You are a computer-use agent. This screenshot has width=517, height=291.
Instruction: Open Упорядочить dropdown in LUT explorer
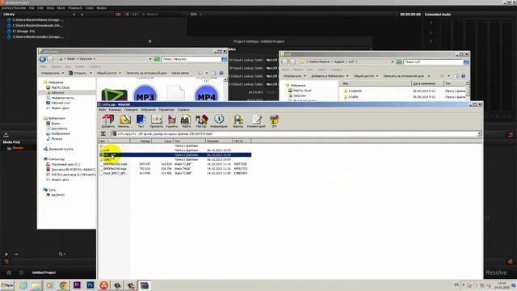(x=294, y=76)
